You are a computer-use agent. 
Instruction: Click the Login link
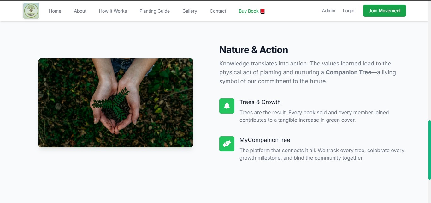(x=348, y=11)
